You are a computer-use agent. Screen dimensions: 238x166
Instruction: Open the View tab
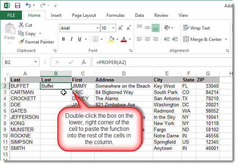pos(183,15)
